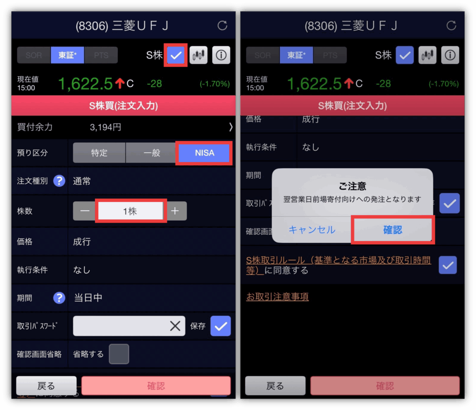The height and width of the screenshot is (410, 476).
Task: Click キャンセル in the ご注意 dialog
Action: (x=312, y=229)
